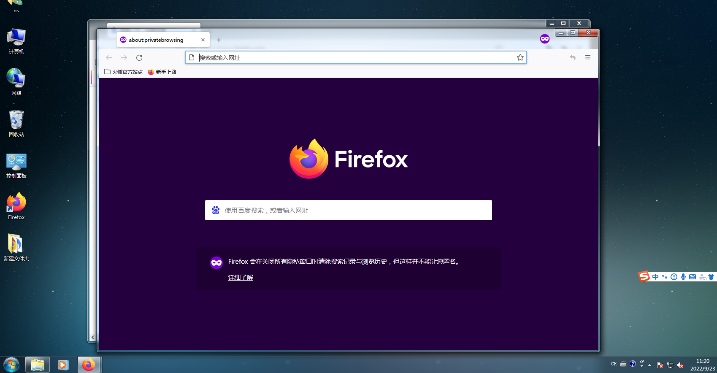Close the about:privatebrowsing tab
The image size is (717, 373).
coord(203,40)
